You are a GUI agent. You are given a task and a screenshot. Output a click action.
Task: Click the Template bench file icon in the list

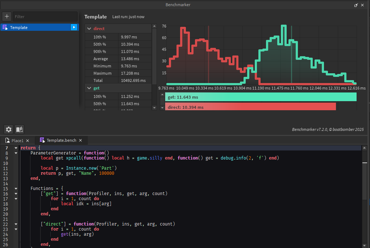point(5,27)
